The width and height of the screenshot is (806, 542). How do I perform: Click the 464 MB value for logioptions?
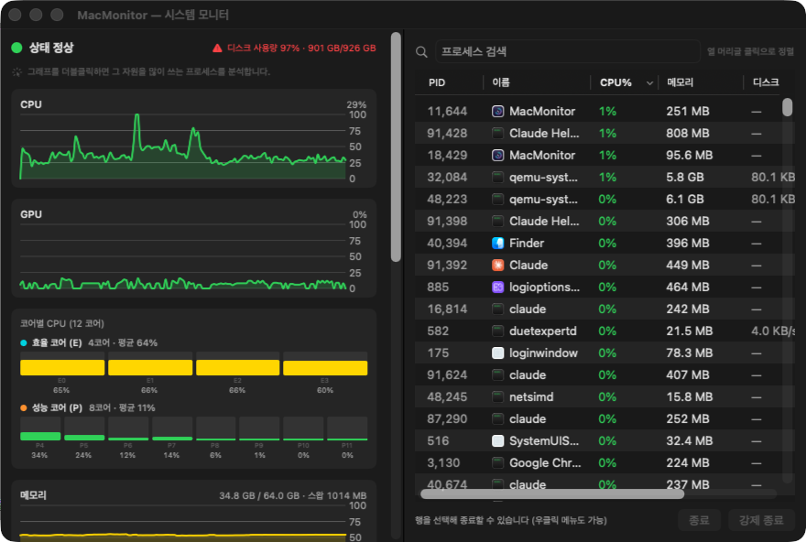click(x=688, y=287)
